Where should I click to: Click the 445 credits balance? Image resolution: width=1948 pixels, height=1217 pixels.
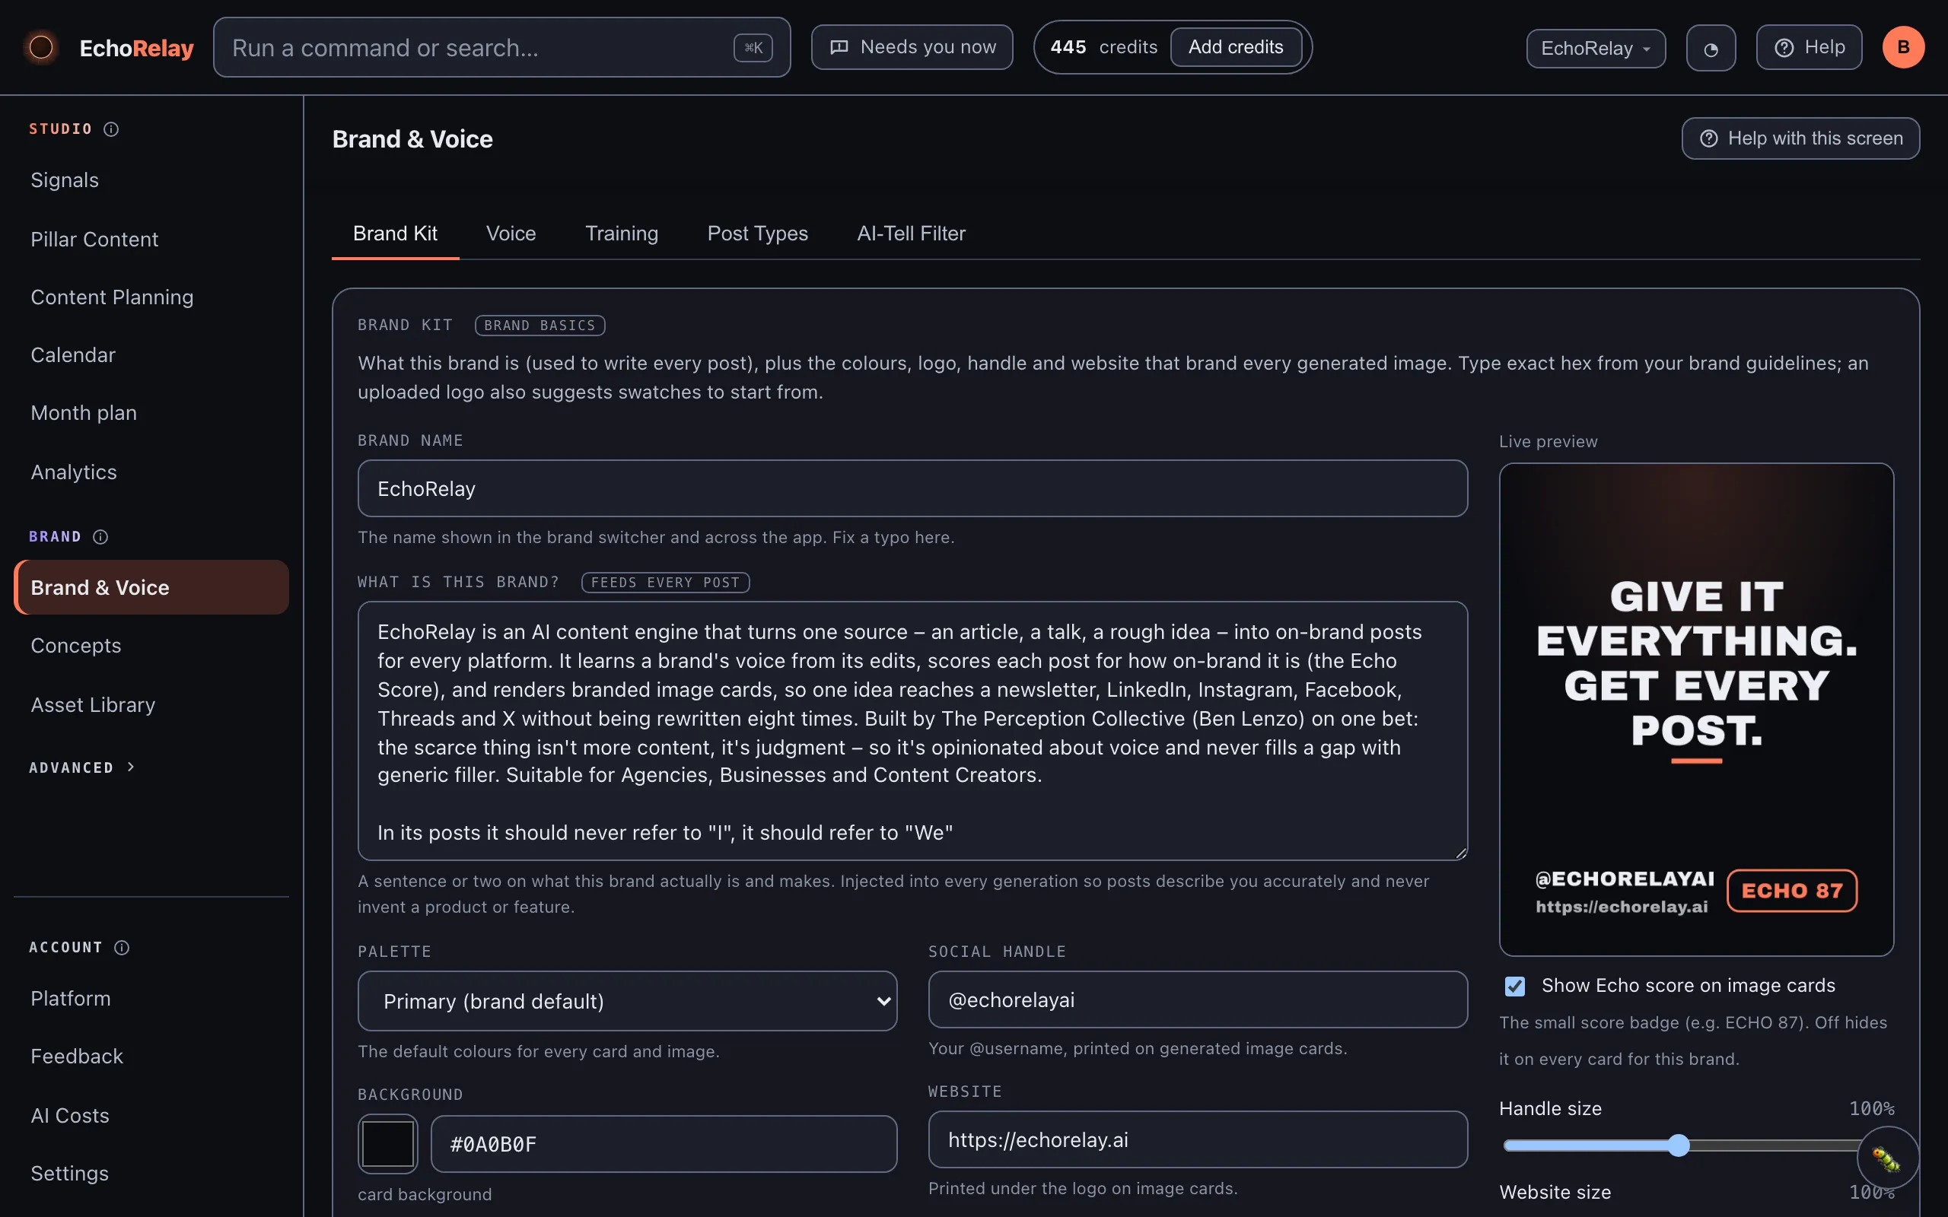1103,47
